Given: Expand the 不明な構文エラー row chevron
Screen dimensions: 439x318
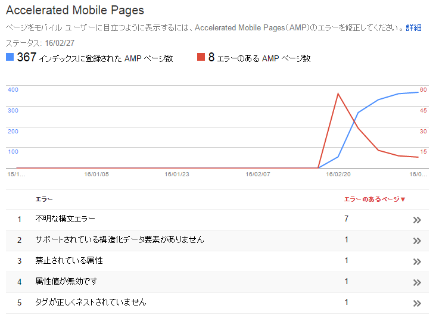Looking at the screenshot, I should point(417,220).
